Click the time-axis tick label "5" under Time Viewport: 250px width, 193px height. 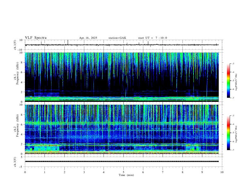point(123,172)
